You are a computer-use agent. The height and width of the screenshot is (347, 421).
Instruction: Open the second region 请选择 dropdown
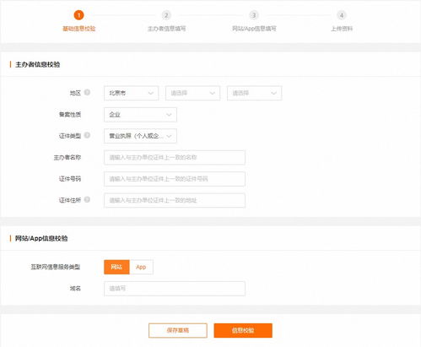coord(192,93)
